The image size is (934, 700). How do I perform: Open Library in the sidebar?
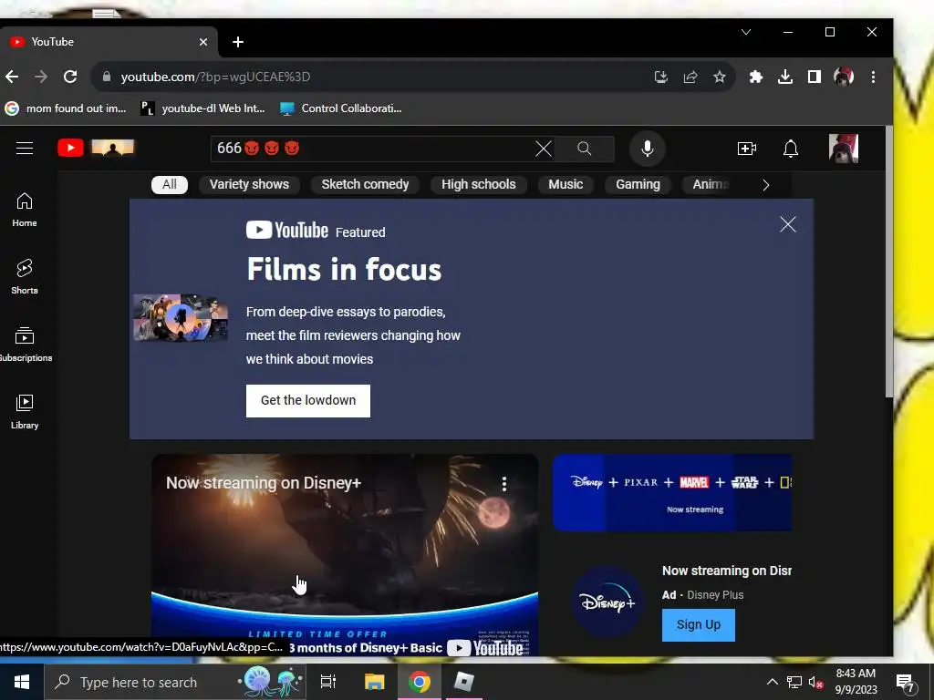pos(25,412)
